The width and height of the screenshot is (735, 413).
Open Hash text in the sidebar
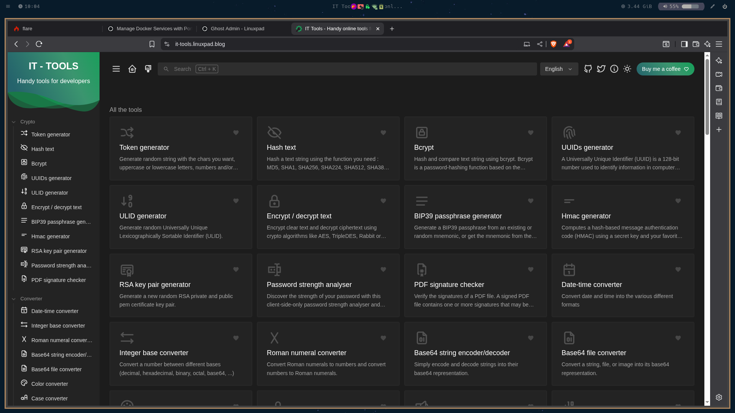(42, 149)
